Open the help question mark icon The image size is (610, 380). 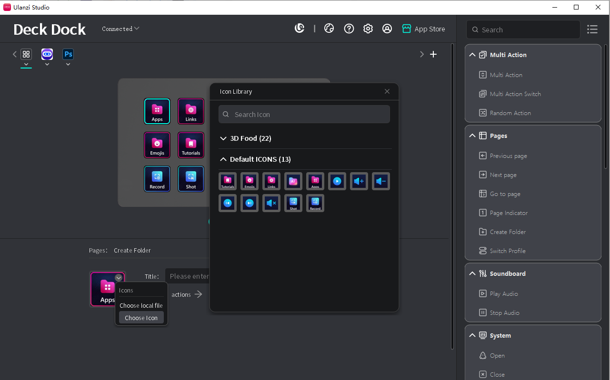pos(349,29)
